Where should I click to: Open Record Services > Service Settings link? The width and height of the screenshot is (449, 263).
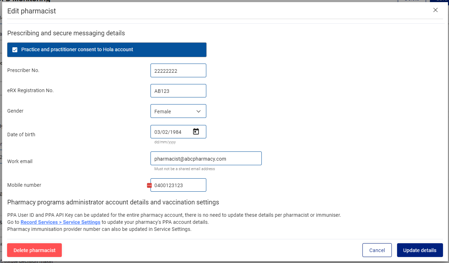click(60, 222)
